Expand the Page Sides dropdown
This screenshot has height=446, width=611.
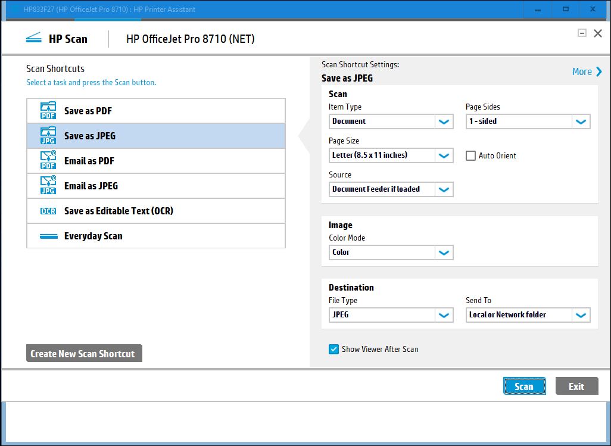coord(581,121)
